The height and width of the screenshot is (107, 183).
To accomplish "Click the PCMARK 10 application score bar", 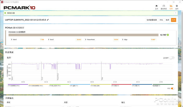I will point(83,35).
